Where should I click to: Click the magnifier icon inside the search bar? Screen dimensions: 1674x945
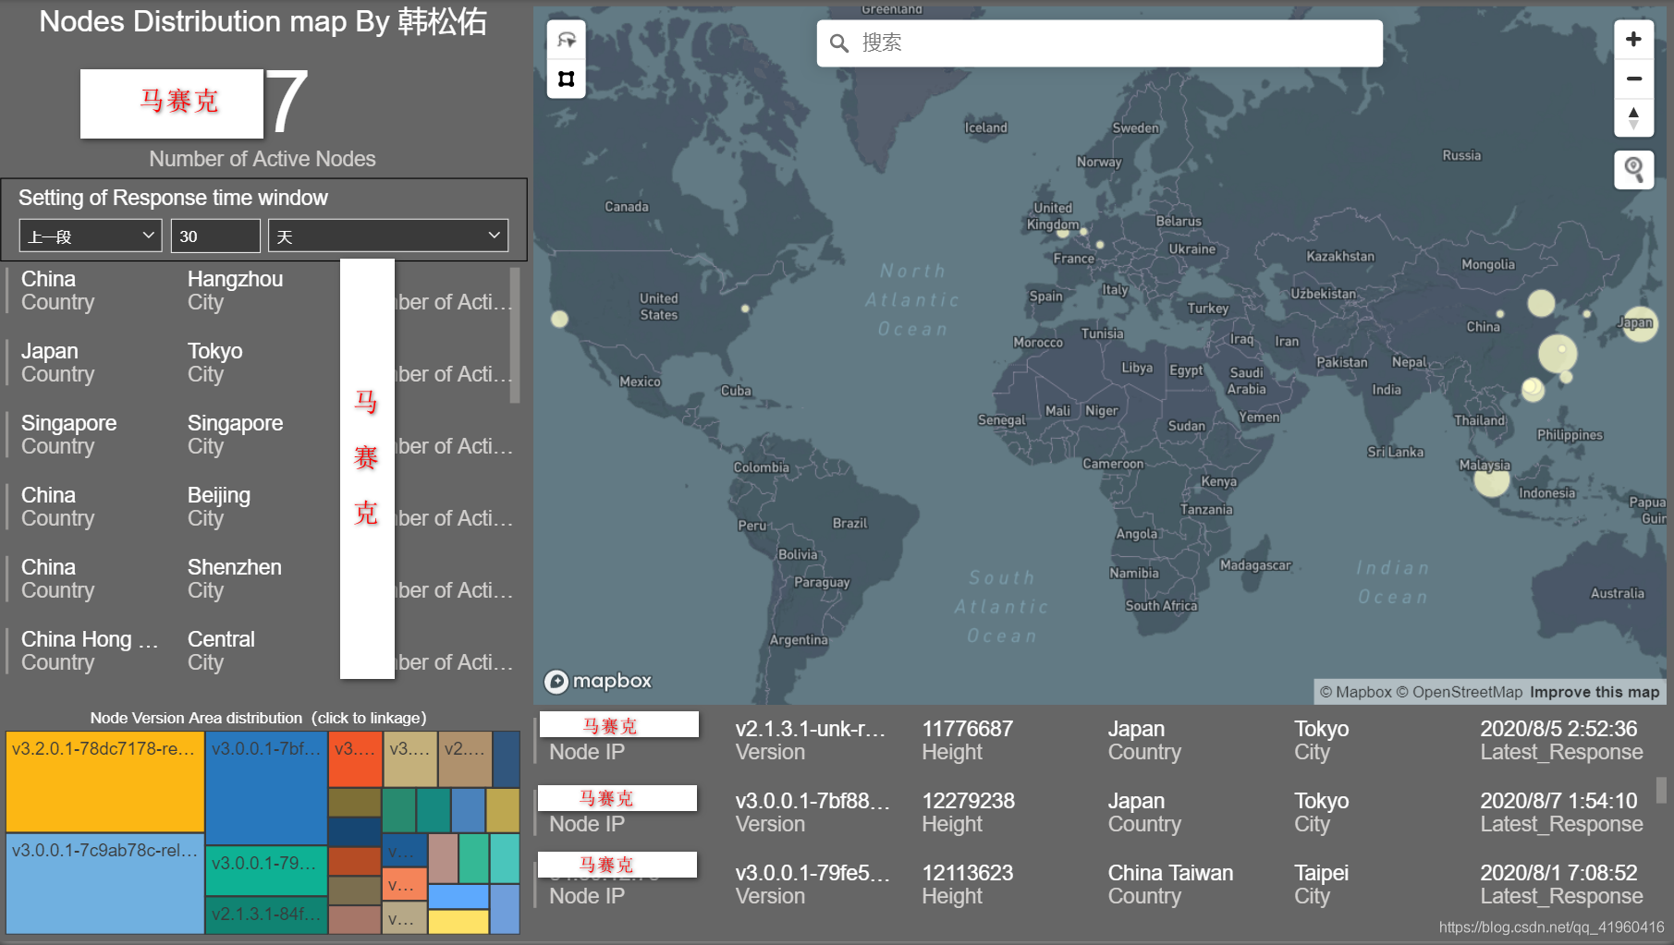coord(838,42)
